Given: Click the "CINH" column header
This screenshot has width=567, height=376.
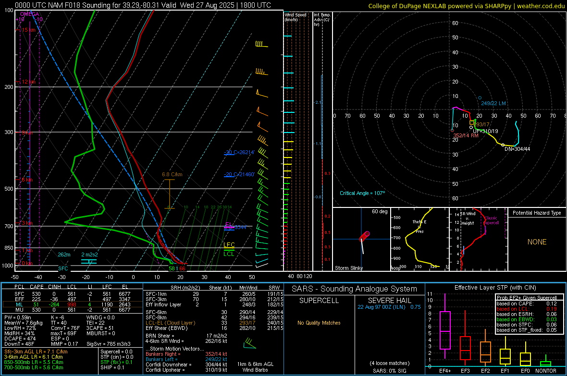Looking at the screenshot, I should coord(55,287).
